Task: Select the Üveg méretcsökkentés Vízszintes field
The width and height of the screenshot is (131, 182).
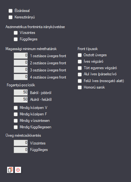Action: 21,143
